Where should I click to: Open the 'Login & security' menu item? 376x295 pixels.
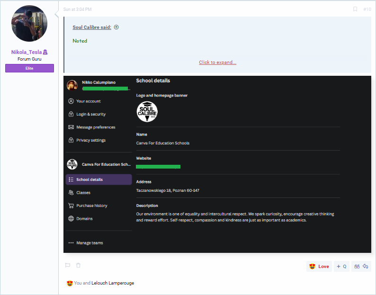coord(91,114)
